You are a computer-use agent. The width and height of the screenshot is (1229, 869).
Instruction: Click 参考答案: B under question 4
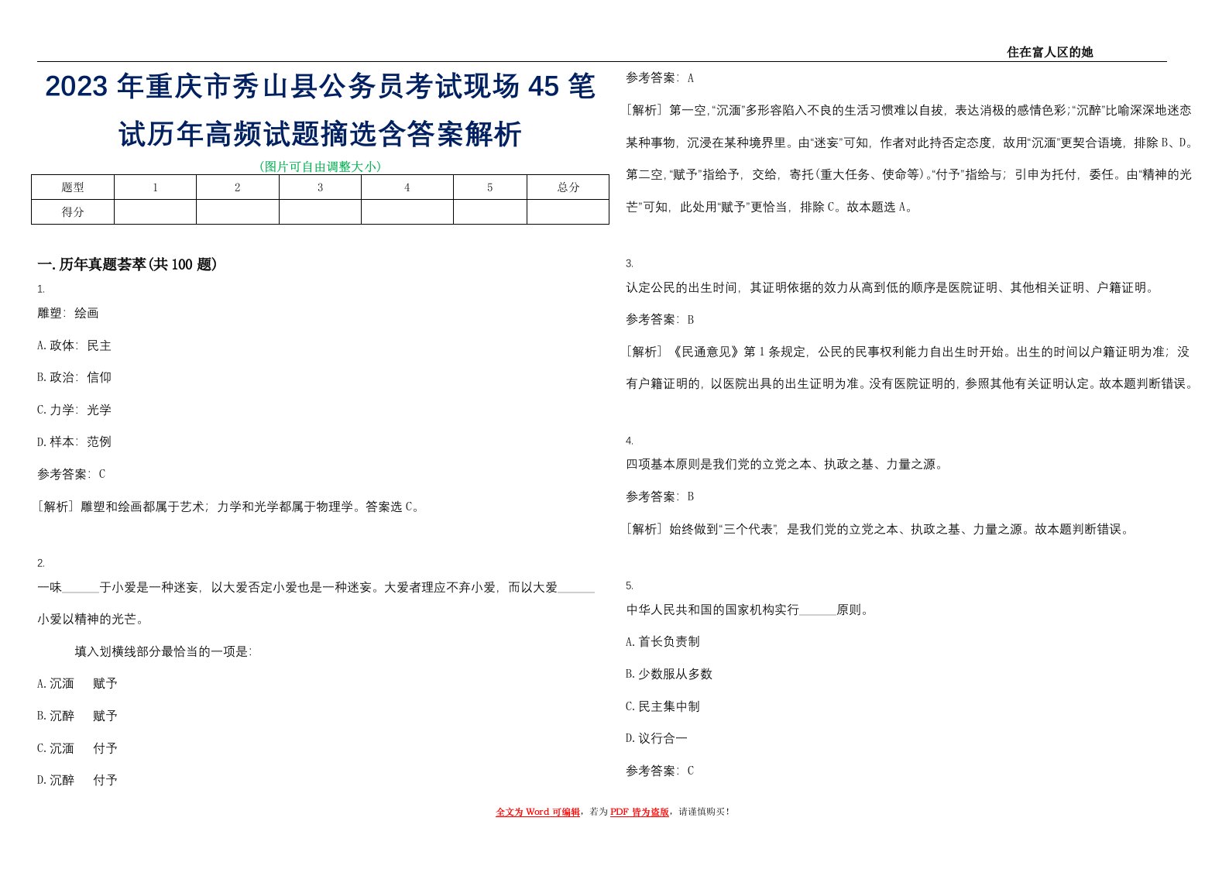(x=661, y=496)
